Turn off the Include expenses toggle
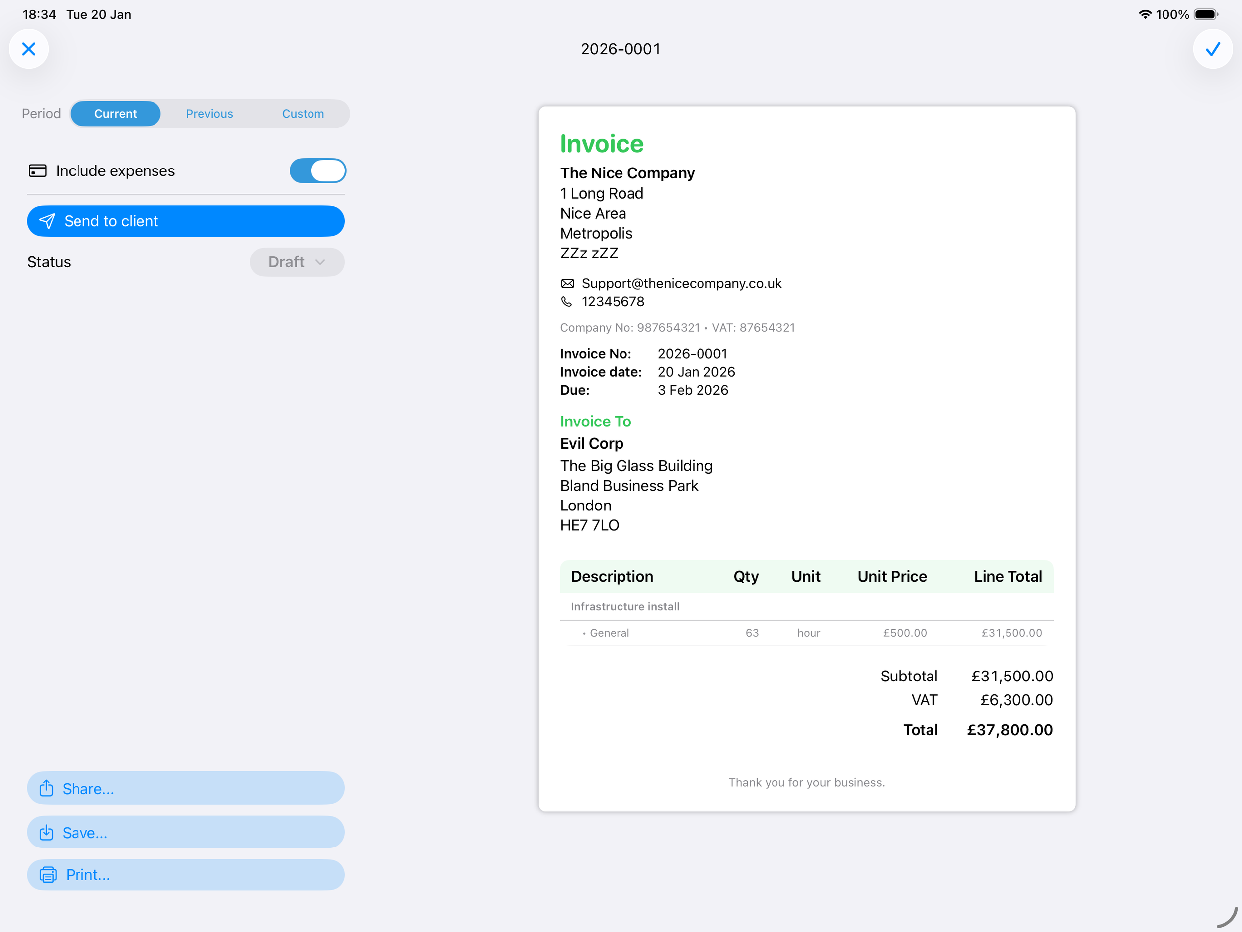Image resolution: width=1242 pixels, height=932 pixels. [317, 171]
